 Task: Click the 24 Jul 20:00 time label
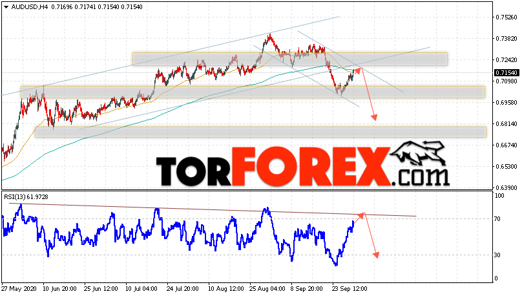coord(183,289)
